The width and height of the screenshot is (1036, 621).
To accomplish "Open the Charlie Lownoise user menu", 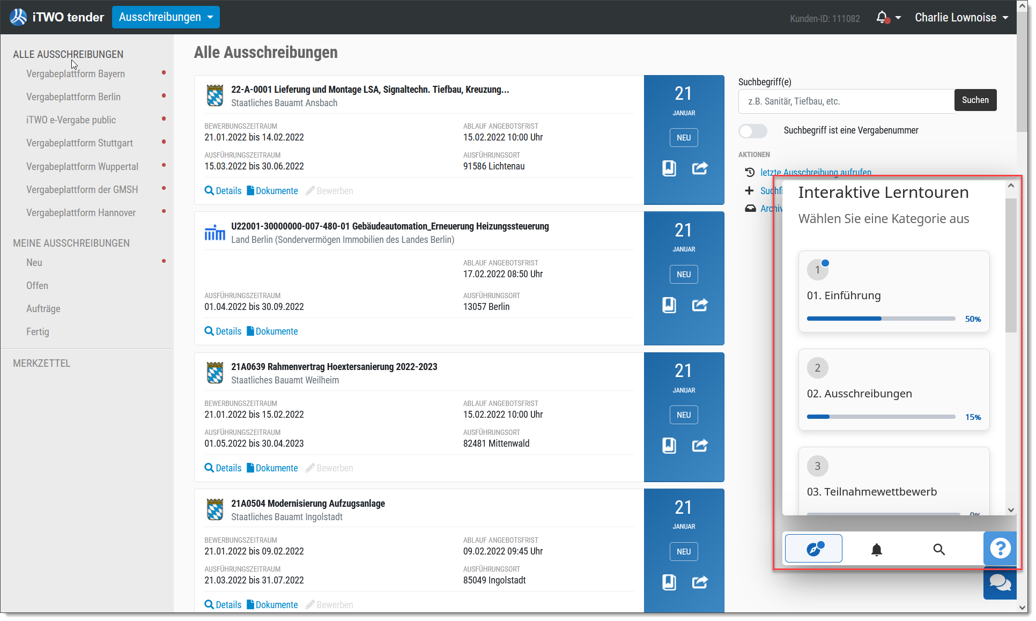I will [961, 18].
